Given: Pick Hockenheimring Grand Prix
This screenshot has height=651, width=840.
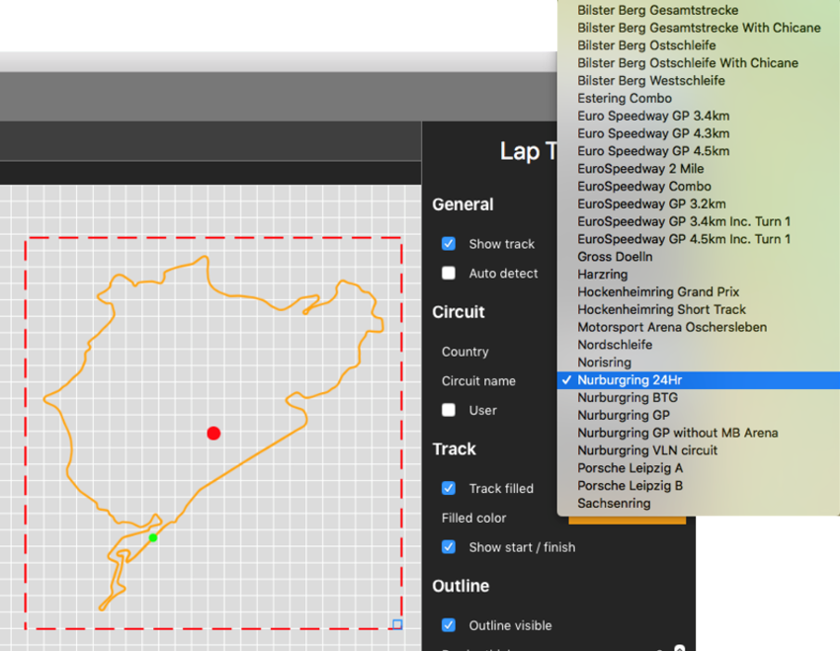Looking at the screenshot, I should 699,292.
